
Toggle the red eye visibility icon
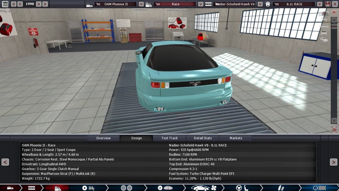pyautogui.click(x=334, y=12)
